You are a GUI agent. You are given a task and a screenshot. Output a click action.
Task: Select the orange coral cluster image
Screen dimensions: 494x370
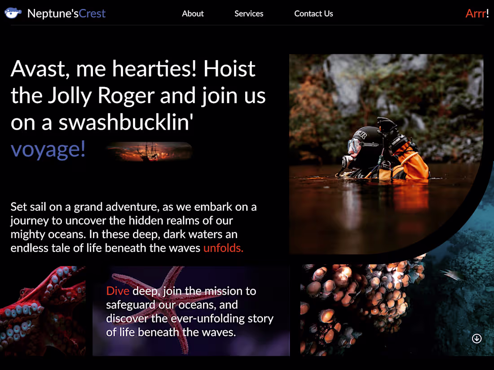click(362, 310)
